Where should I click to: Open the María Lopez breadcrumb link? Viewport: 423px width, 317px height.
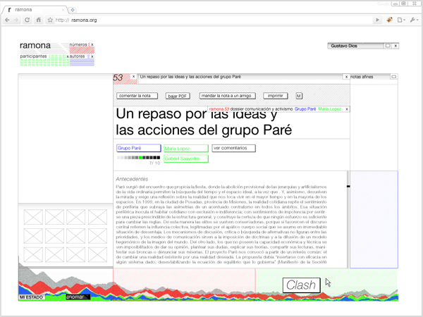(x=329, y=109)
